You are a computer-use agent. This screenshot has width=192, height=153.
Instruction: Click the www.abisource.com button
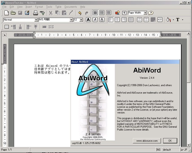(147, 141)
